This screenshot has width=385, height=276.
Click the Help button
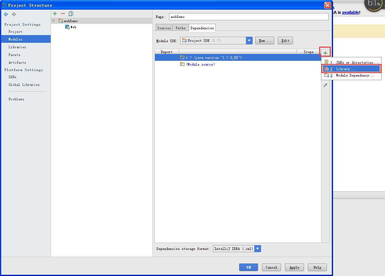click(x=317, y=267)
